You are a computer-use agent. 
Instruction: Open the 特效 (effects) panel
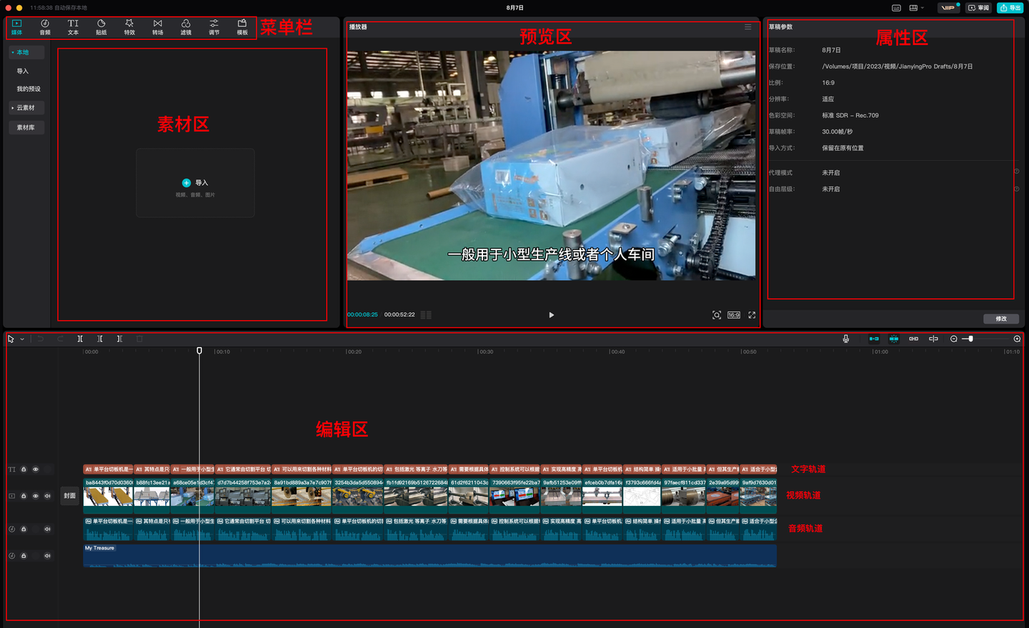[x=129, y=27]
